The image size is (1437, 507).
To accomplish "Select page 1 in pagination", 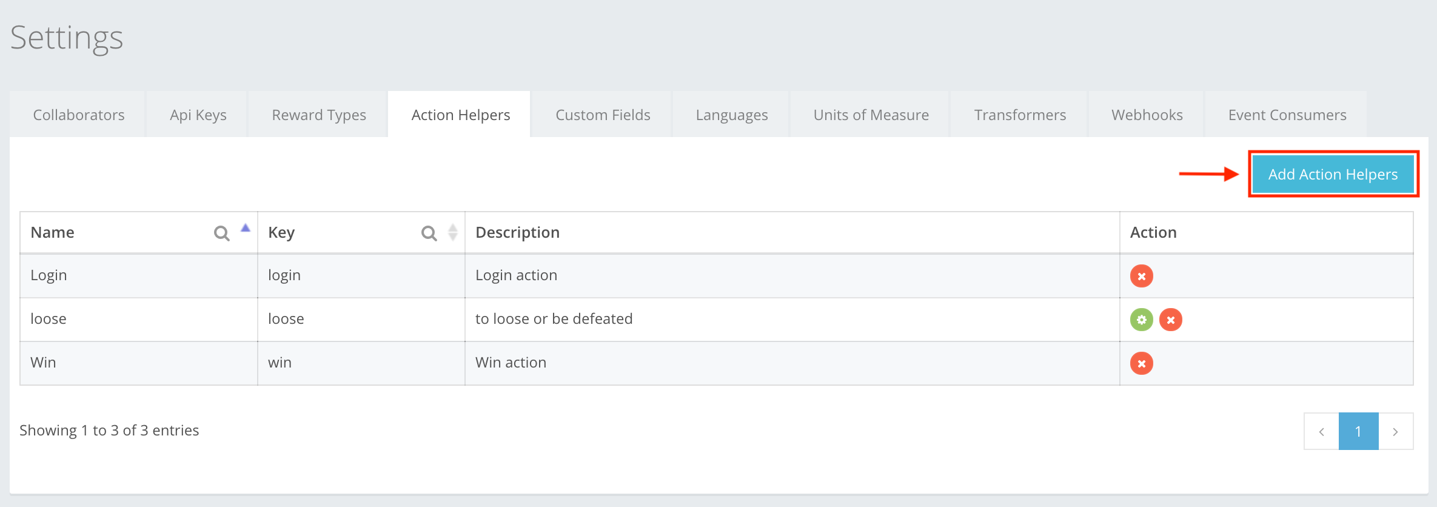I will [1358, 431].
